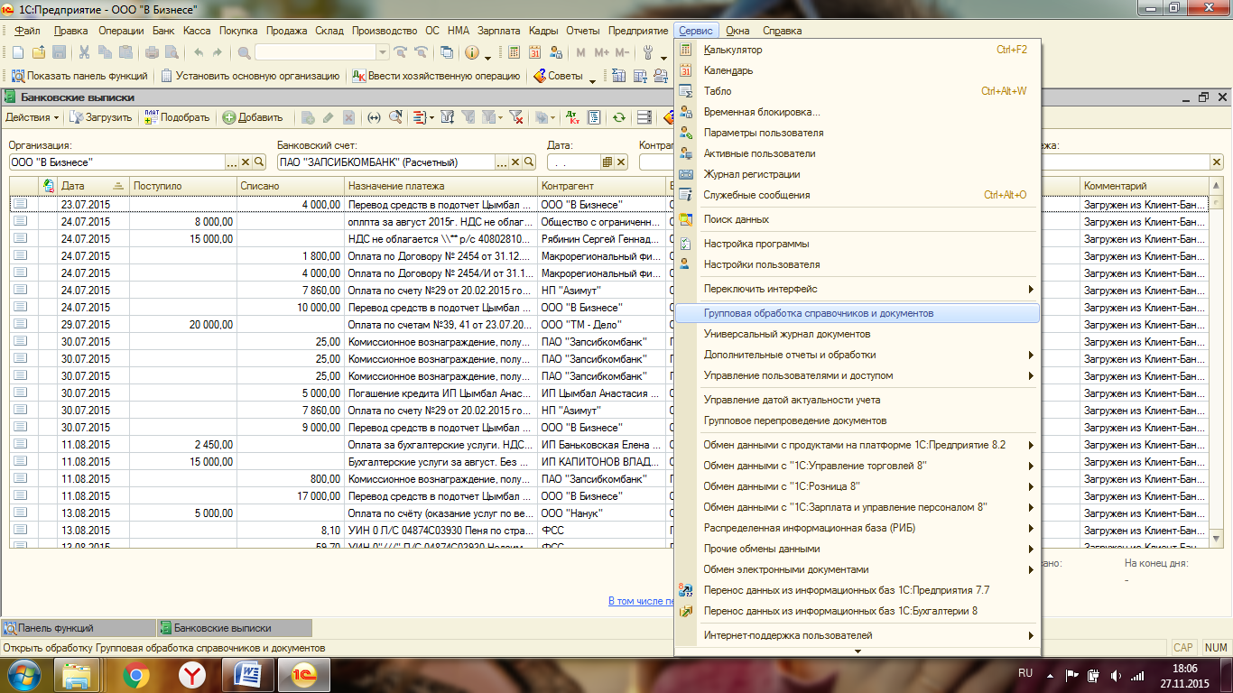Click the Организация input field

117,162
